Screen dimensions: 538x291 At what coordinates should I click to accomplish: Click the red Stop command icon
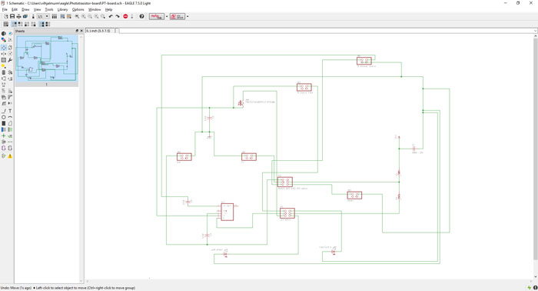(x=125, y=16)
